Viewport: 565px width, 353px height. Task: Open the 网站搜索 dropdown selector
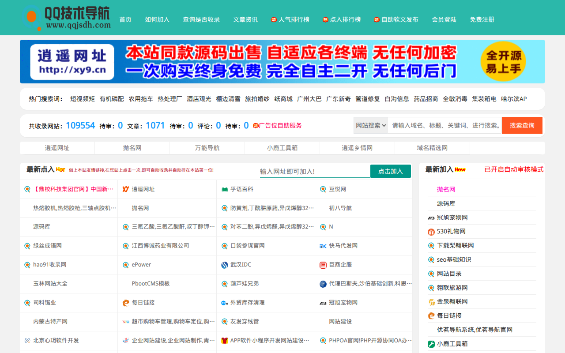pos(370,125)
